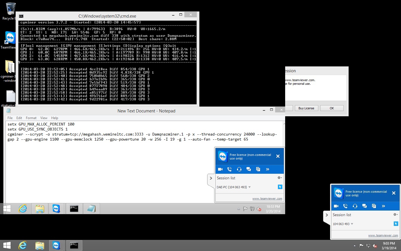The width and height of the screenshot is (401, 251).
Task: Open chat in 104 063 493 TeamViewer panel
Action: (x=365, y=206)
